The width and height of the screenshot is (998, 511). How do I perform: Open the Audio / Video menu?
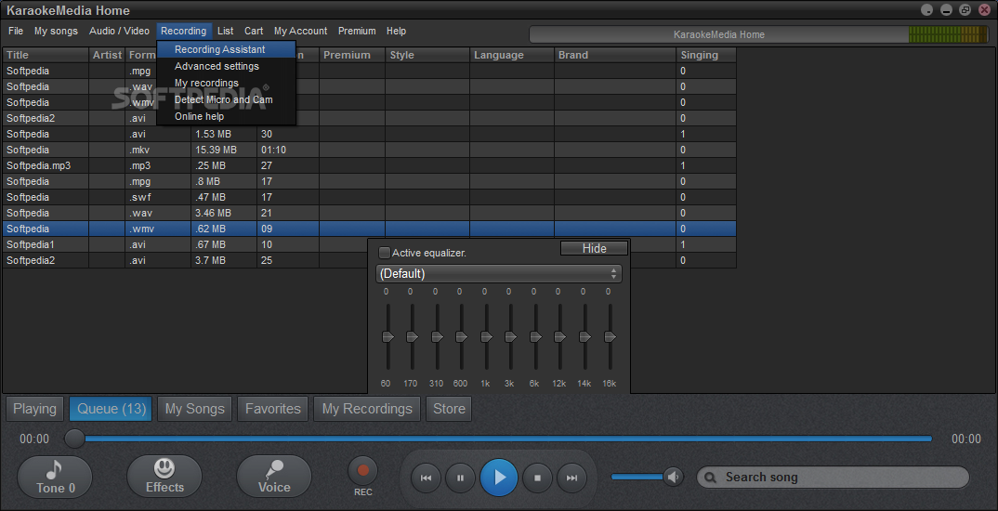[x=119, y=31]
